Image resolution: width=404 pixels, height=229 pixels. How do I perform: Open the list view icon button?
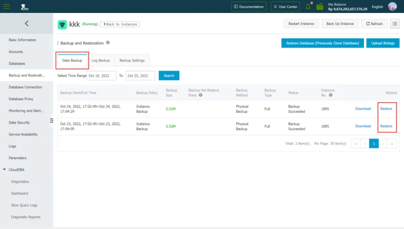click(395, 24)
